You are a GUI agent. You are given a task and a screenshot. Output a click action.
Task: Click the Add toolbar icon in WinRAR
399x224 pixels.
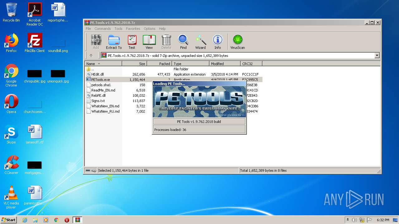(96, 42)
